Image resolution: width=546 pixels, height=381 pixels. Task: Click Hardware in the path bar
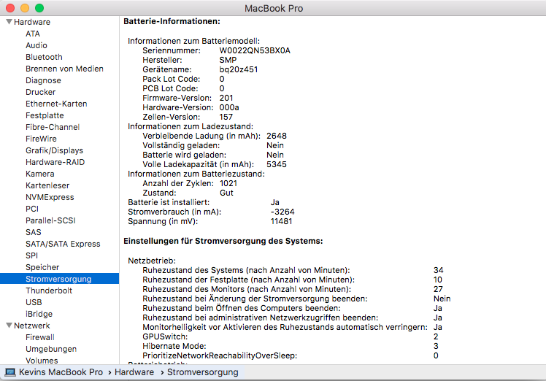pos(134,372)
